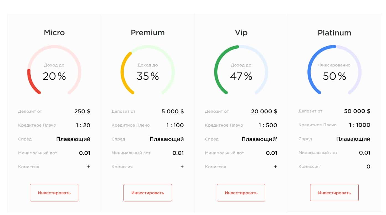
Task: Click Инвестировать in the Micro plan
Action: [x=54, y=193]
